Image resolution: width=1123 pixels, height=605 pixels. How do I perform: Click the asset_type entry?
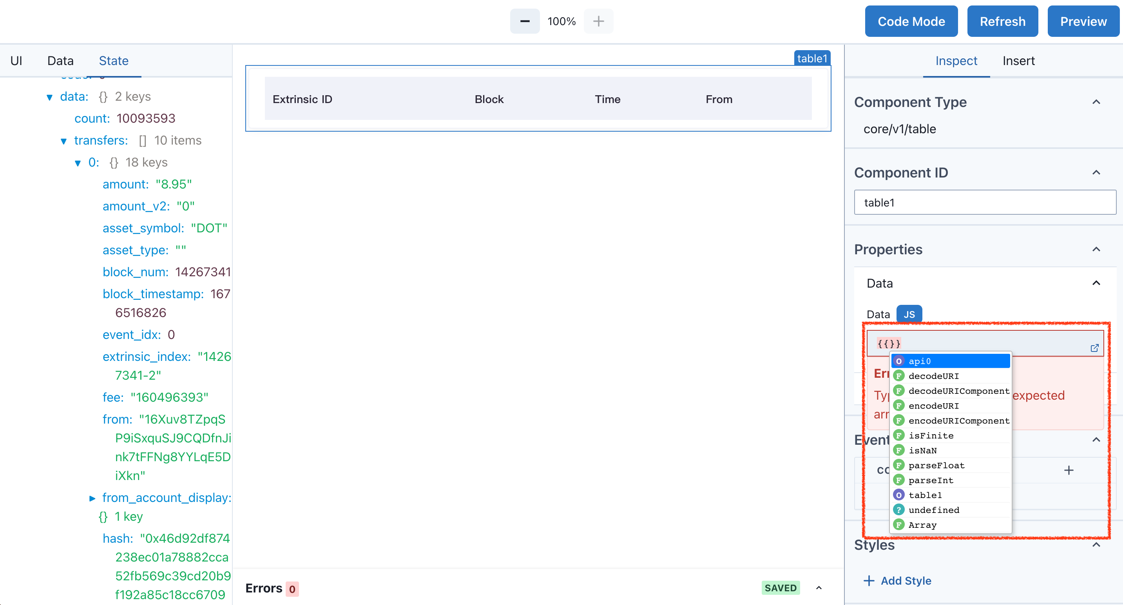[144, 250]
